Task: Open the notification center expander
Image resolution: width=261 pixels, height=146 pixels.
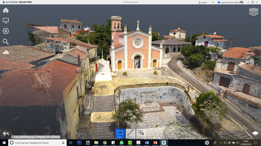Action: [256, 142]
